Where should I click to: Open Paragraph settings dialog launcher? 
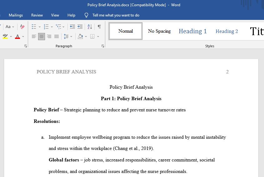pos(103,46)
